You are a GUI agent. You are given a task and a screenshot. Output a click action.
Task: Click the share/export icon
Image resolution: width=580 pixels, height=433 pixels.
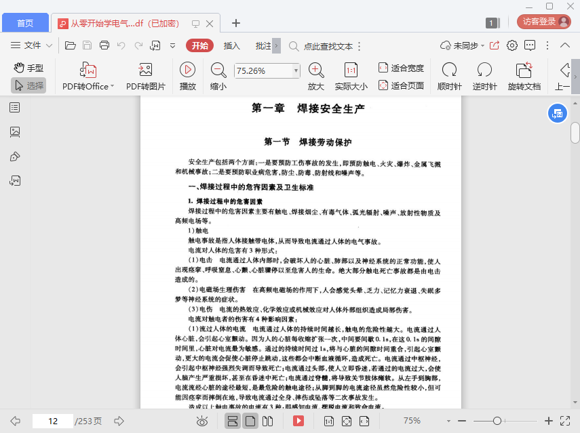(495, 45)
